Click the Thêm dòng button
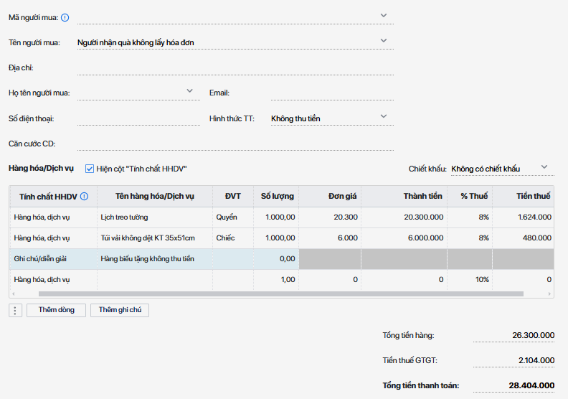This screenshot has height=399, width=568. (56, 310)
